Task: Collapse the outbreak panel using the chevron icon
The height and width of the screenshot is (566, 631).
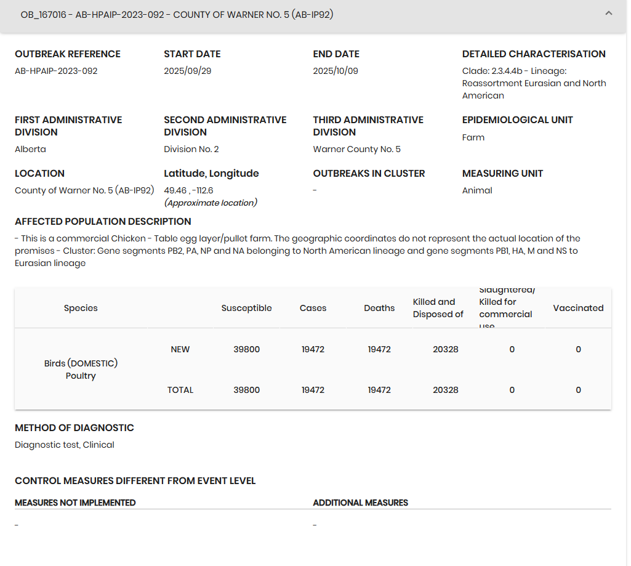Action: [x=608, y=14]
